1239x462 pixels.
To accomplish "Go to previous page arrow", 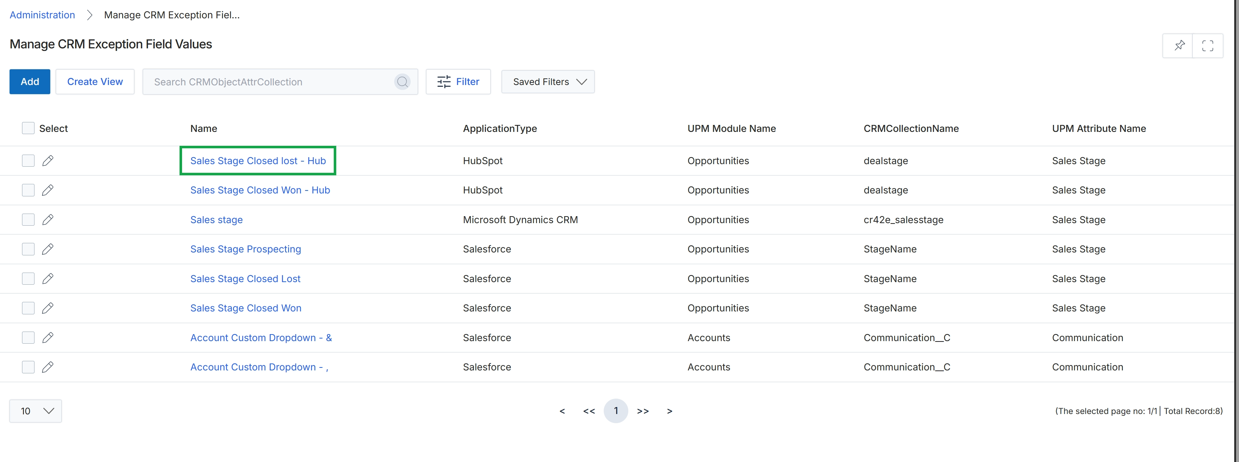I will tap(562, 411).
